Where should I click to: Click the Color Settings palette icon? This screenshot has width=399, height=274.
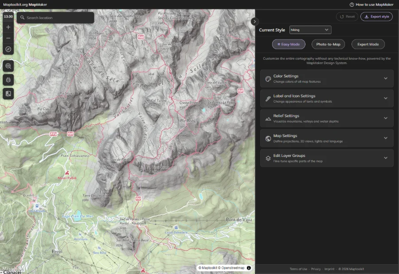[268, 79]
